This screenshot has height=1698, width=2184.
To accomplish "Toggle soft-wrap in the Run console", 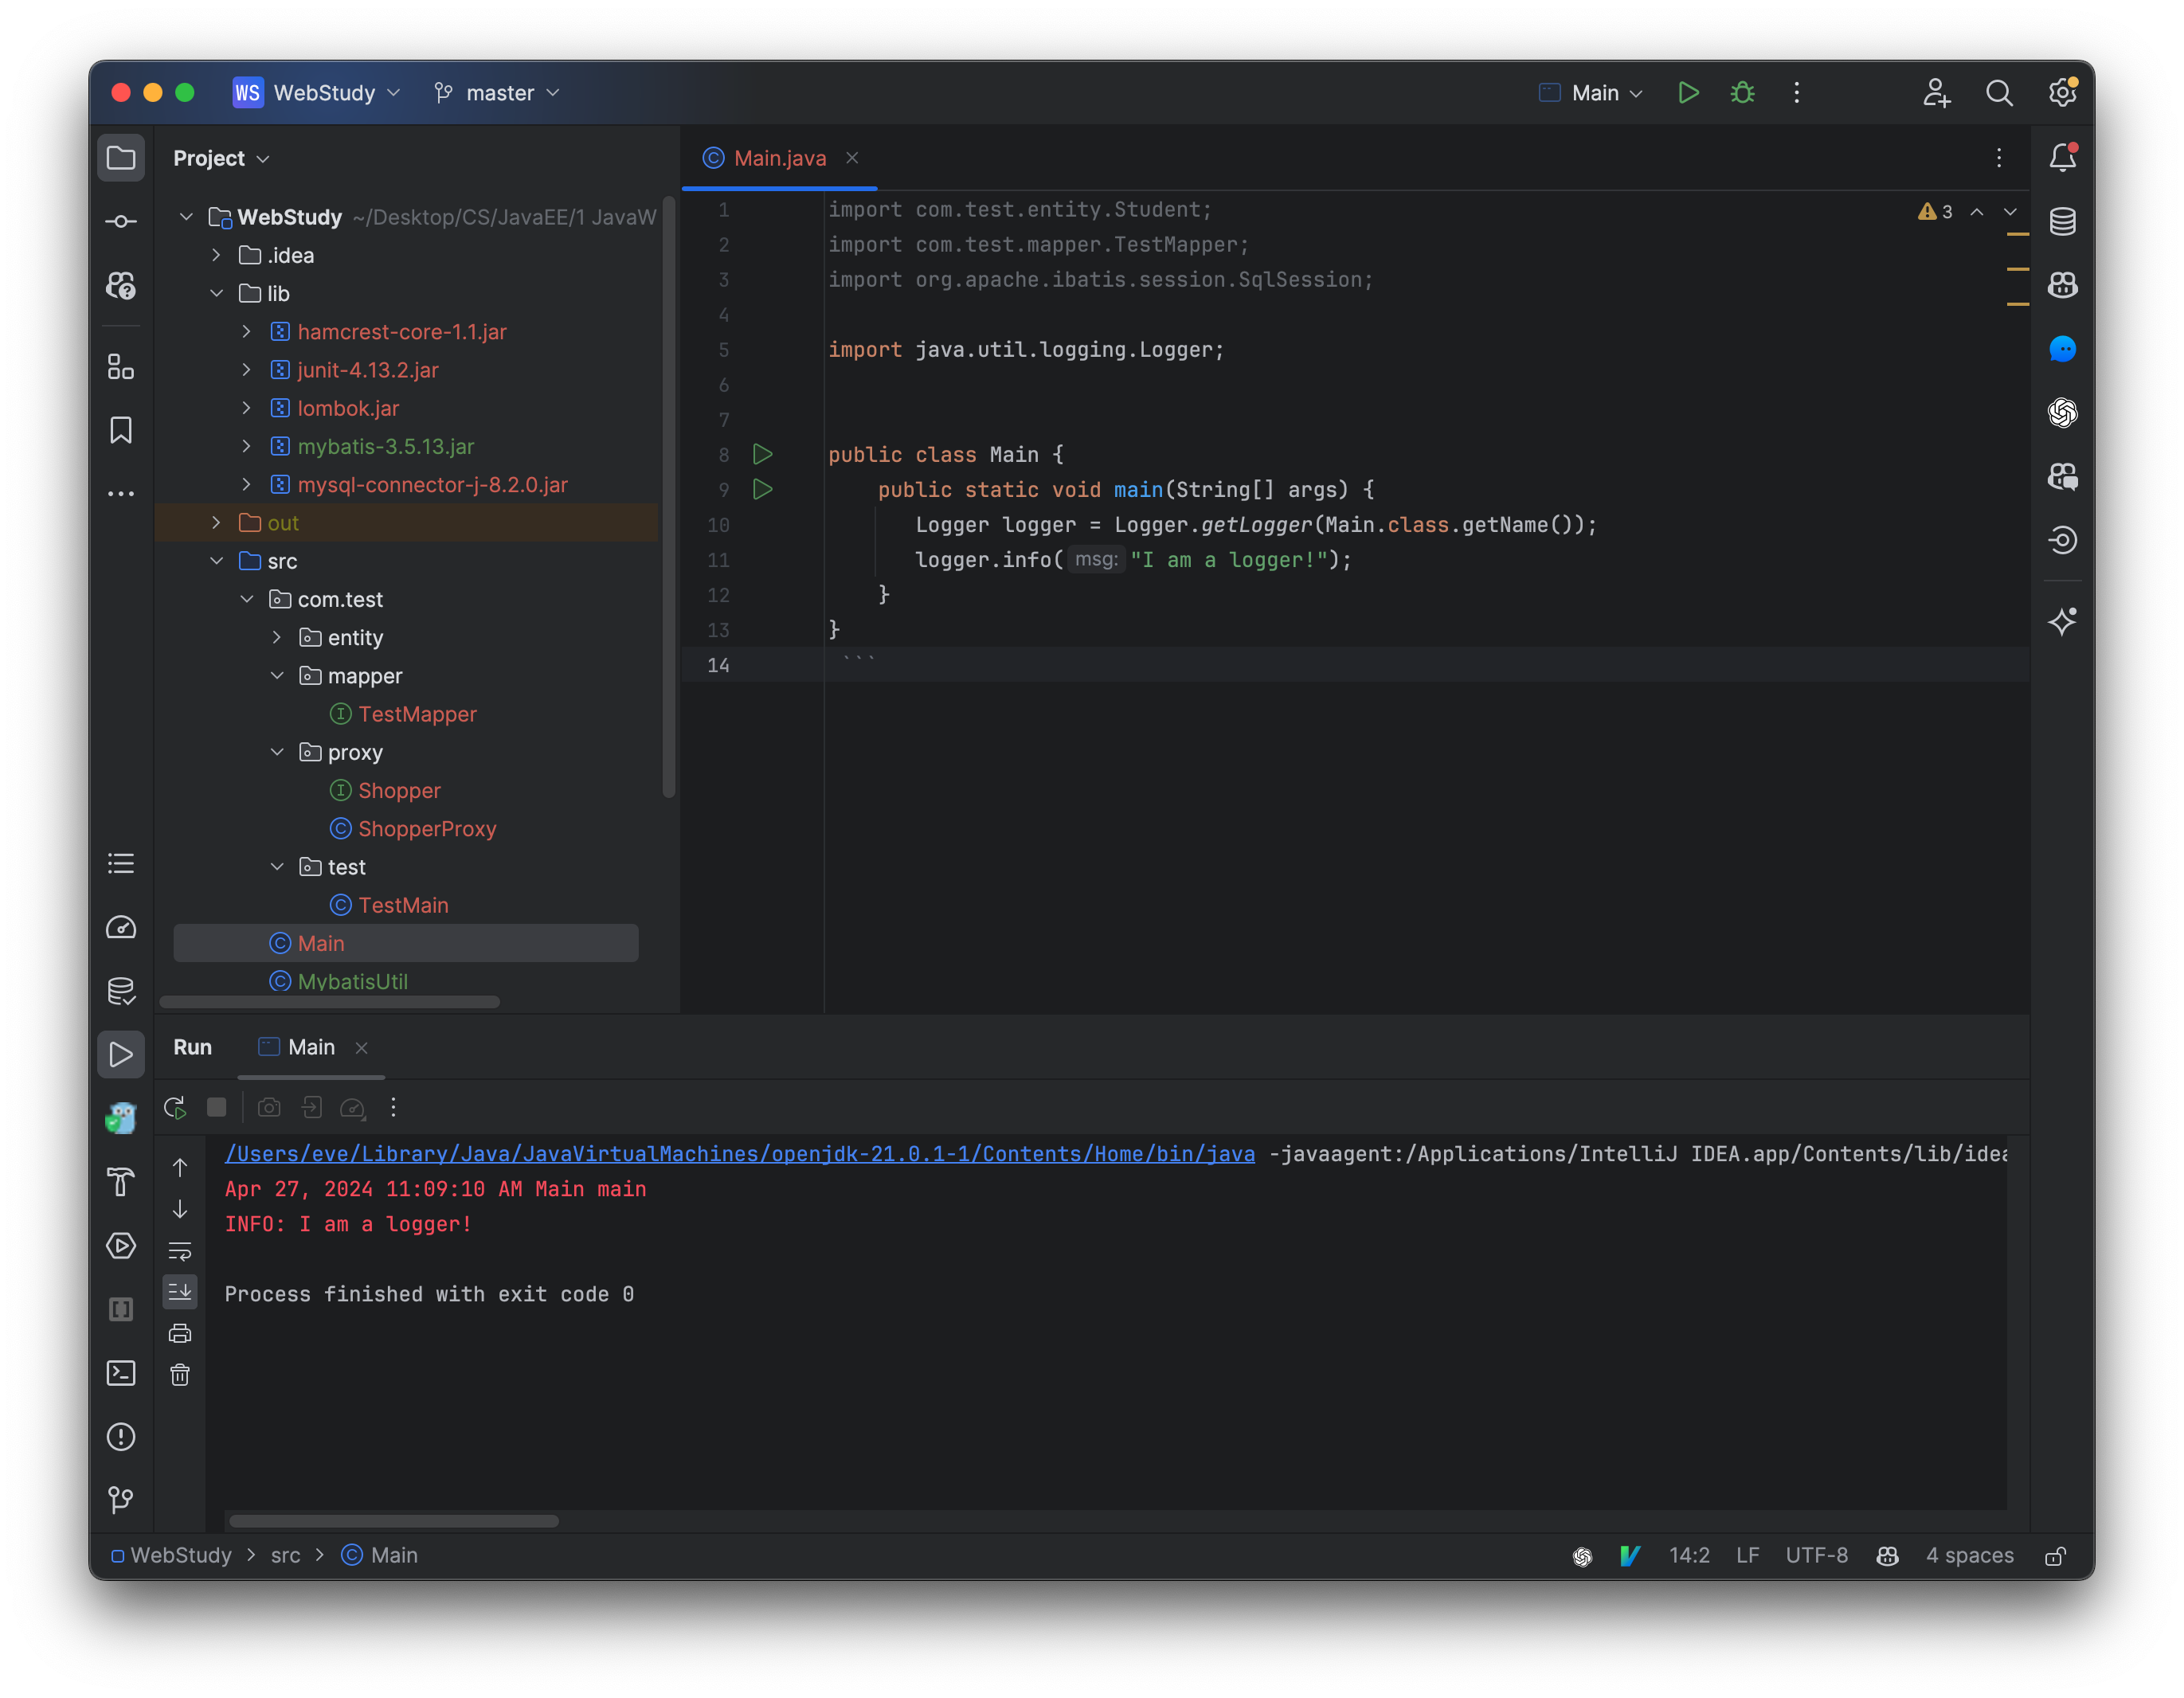I will point(180,1250).
